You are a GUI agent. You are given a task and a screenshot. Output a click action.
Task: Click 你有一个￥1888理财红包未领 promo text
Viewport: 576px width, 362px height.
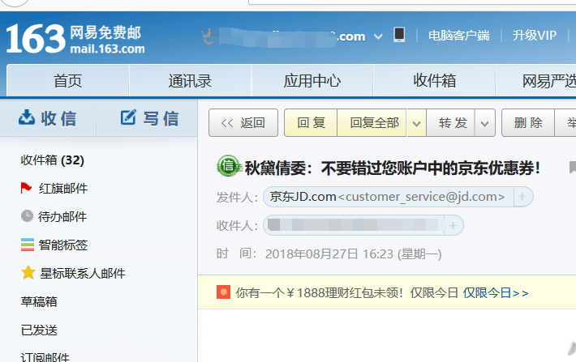pos(319,293)
